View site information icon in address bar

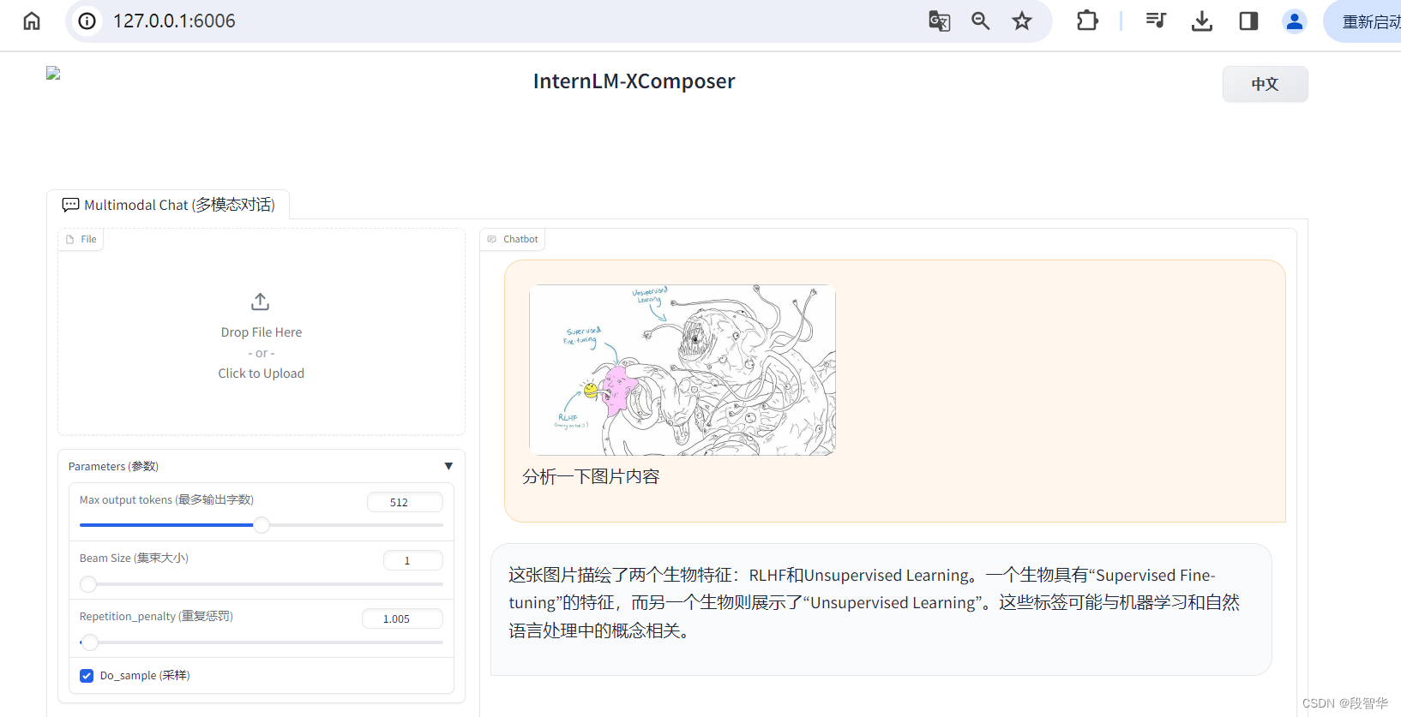pyautogui.click(x=87, y=21)
